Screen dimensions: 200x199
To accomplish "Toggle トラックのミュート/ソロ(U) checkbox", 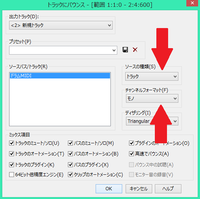I will [x=11, y=143].
